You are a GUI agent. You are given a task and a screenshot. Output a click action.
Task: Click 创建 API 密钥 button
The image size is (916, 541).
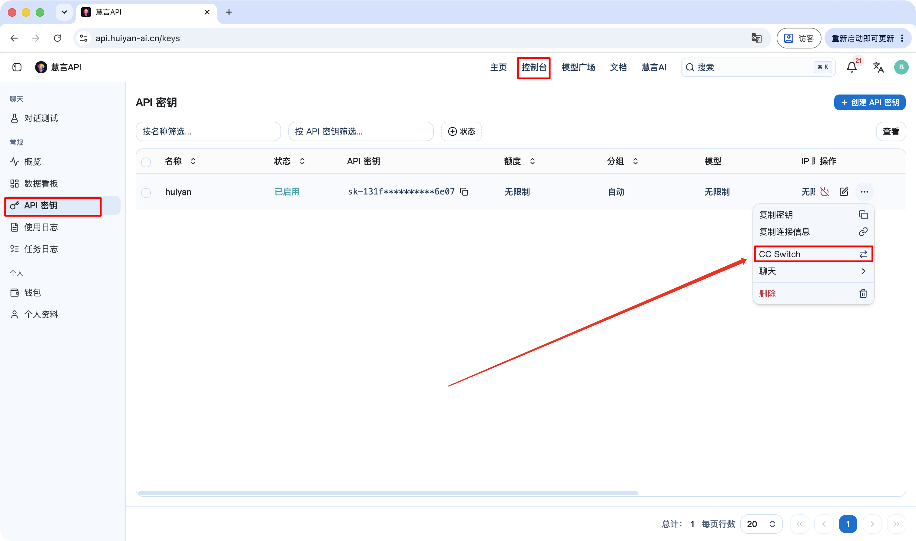(870, 102)
